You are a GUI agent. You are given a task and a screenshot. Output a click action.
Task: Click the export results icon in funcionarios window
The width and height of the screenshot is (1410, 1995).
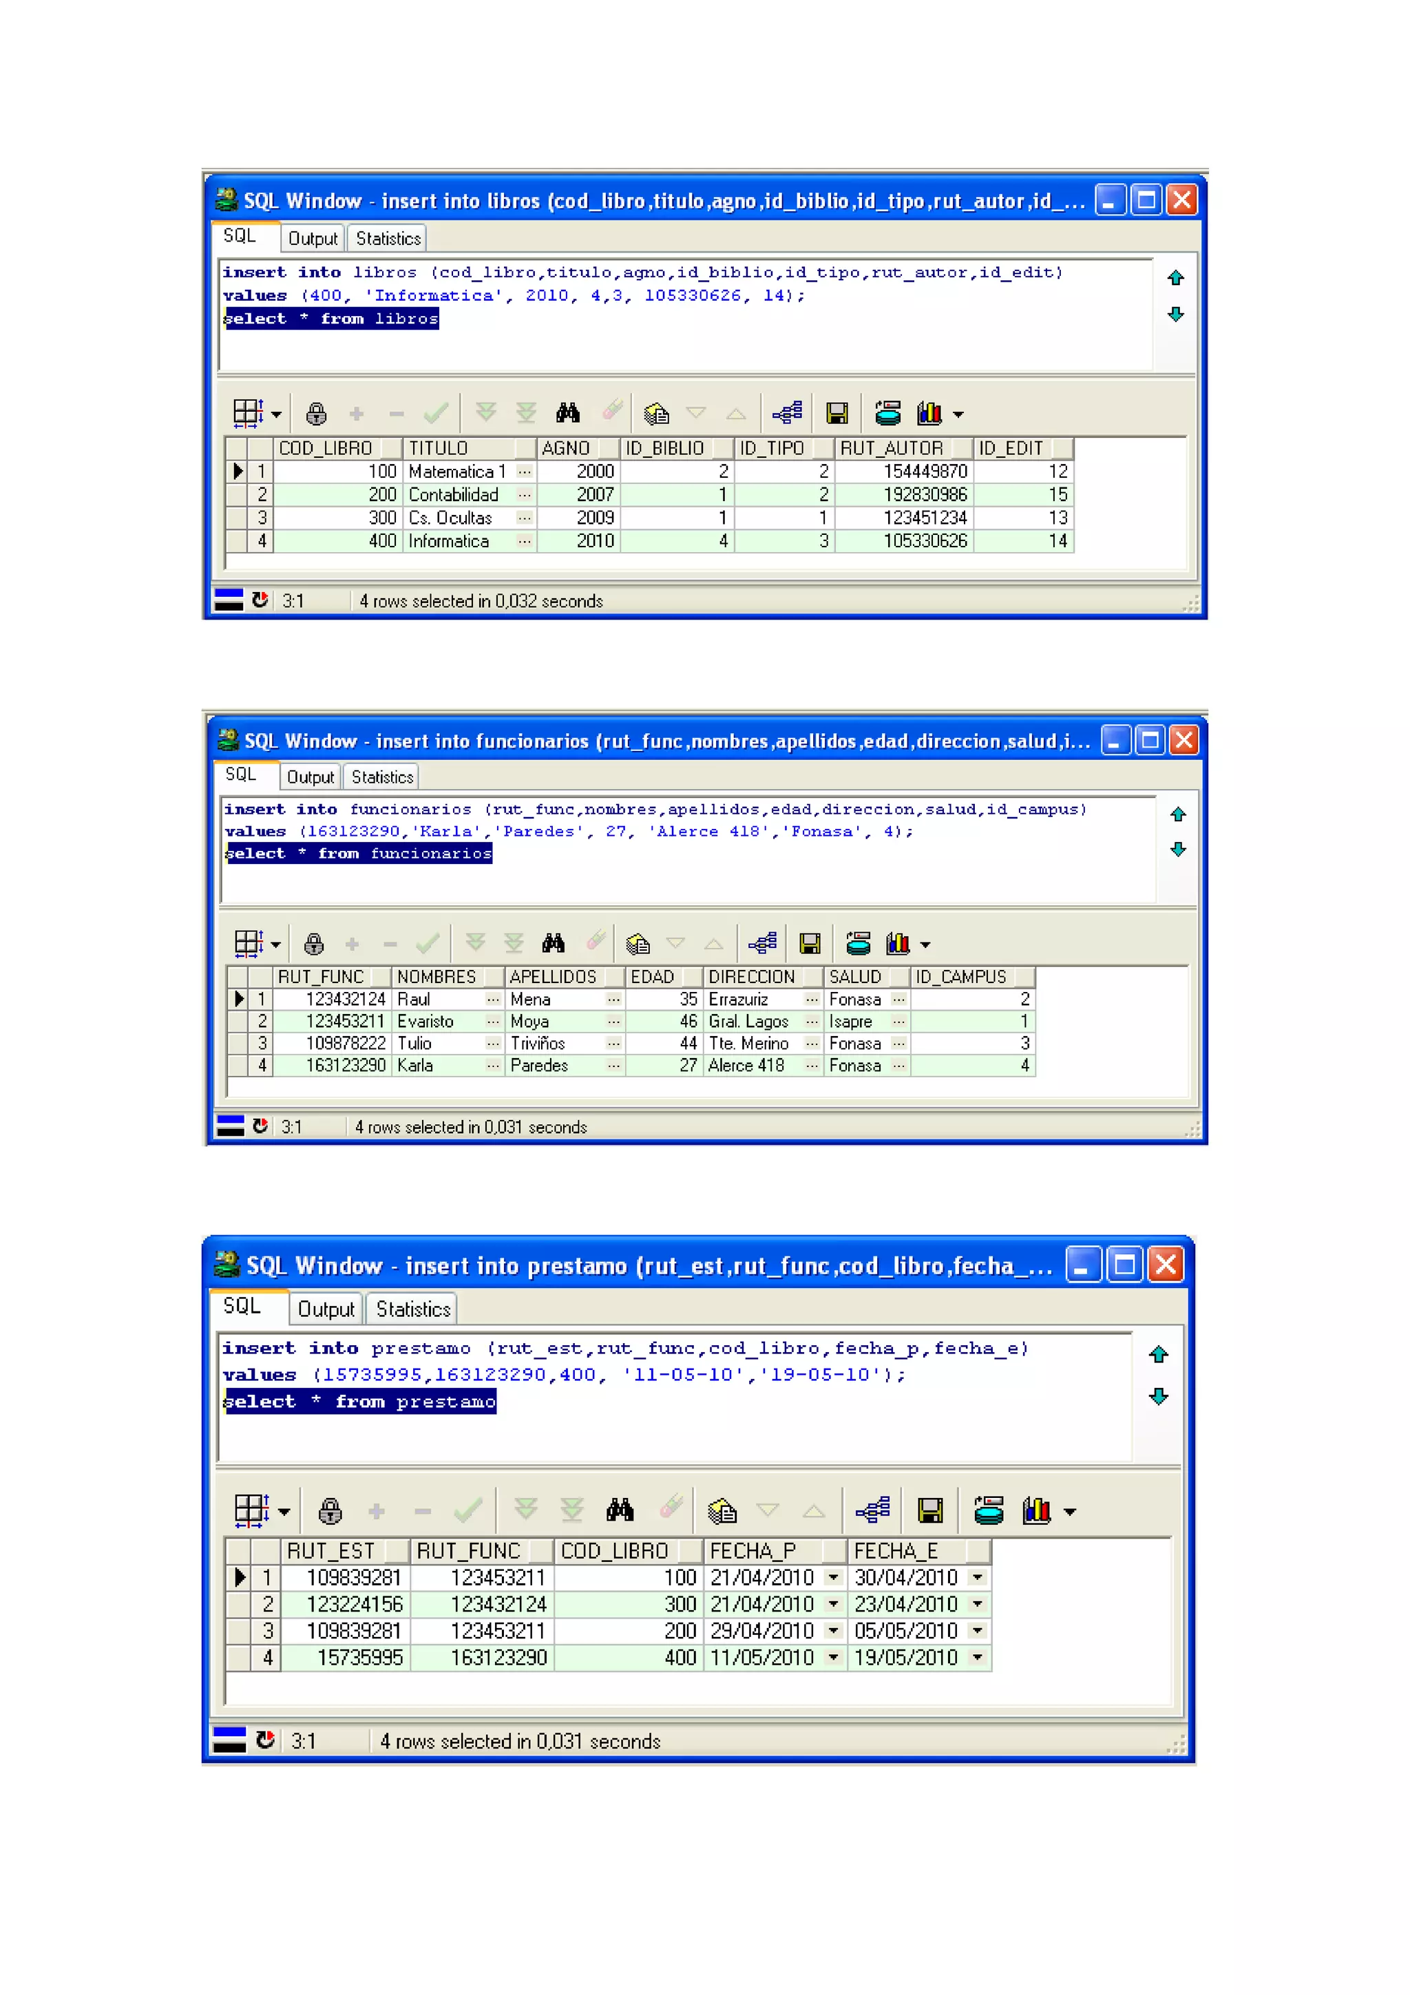click(763, 944)
